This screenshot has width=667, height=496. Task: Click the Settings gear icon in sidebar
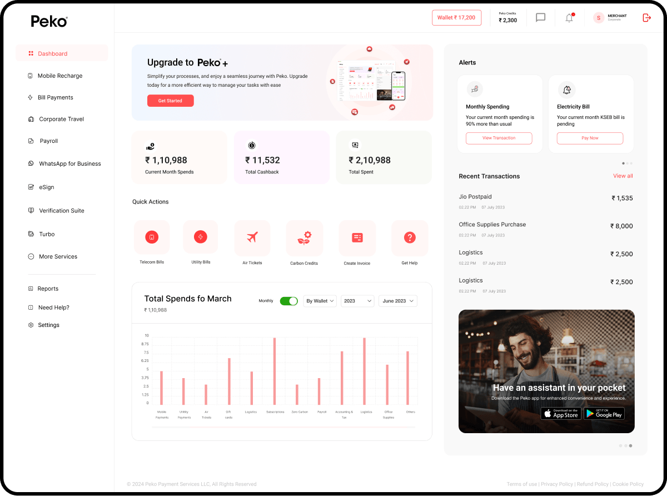pos(31,325)
